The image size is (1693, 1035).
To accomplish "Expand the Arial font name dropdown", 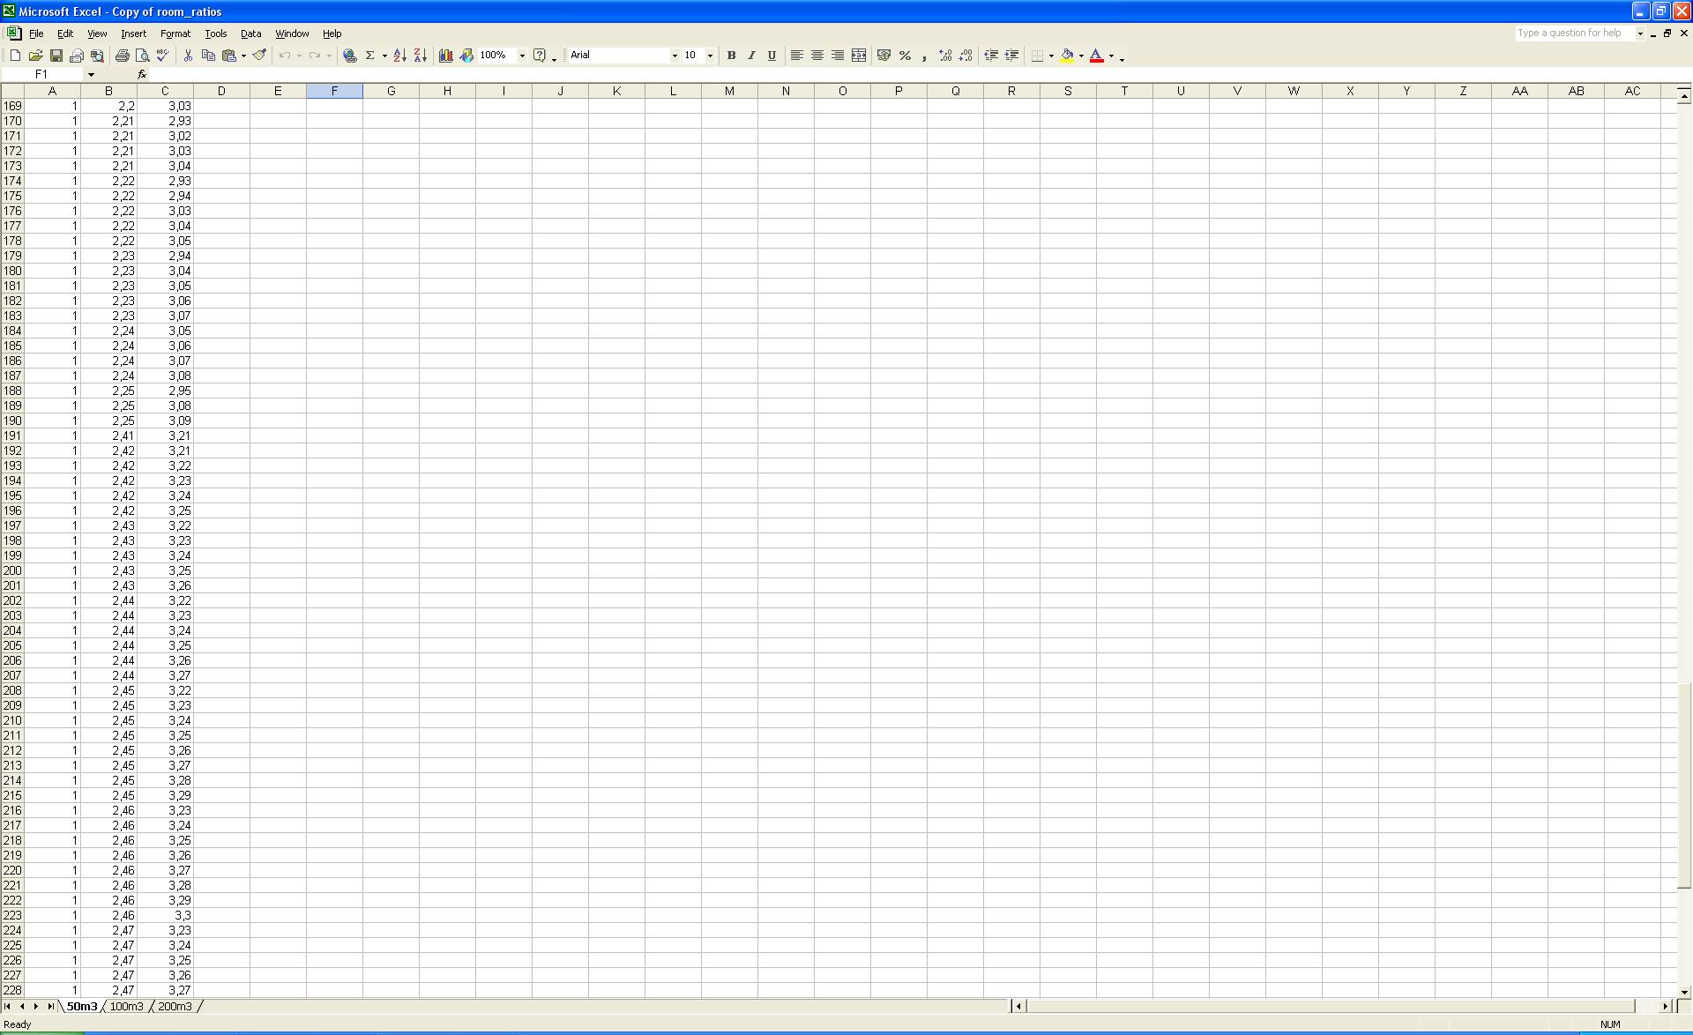I will pyautogui.click(x=675, y=56).
